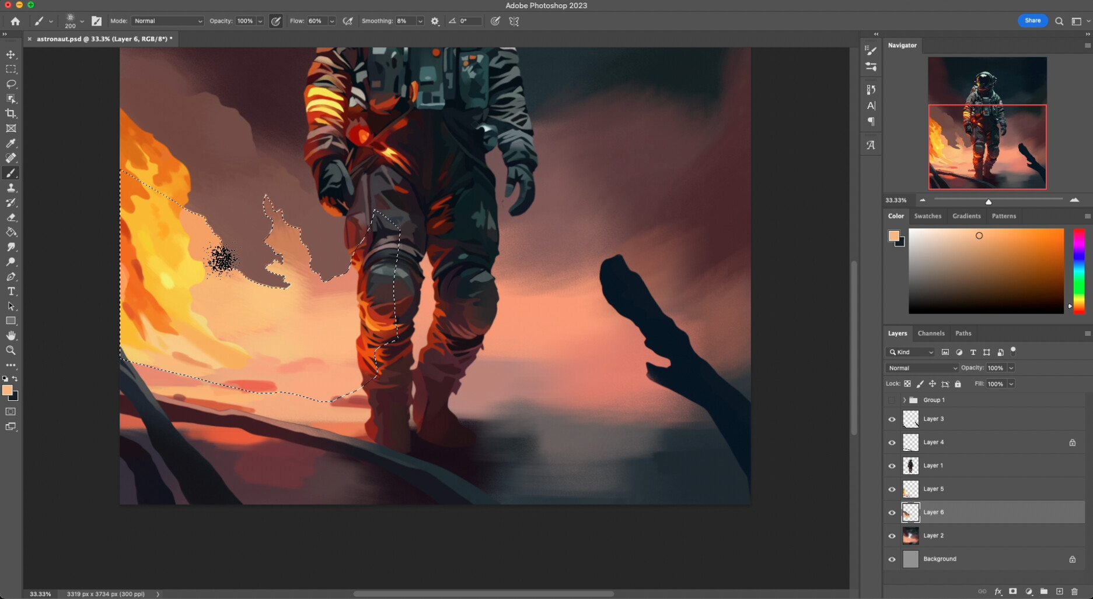Open the Swatches tab
Image resolution: width=1093 pixels, height=599 pixels.
point(928,216)
